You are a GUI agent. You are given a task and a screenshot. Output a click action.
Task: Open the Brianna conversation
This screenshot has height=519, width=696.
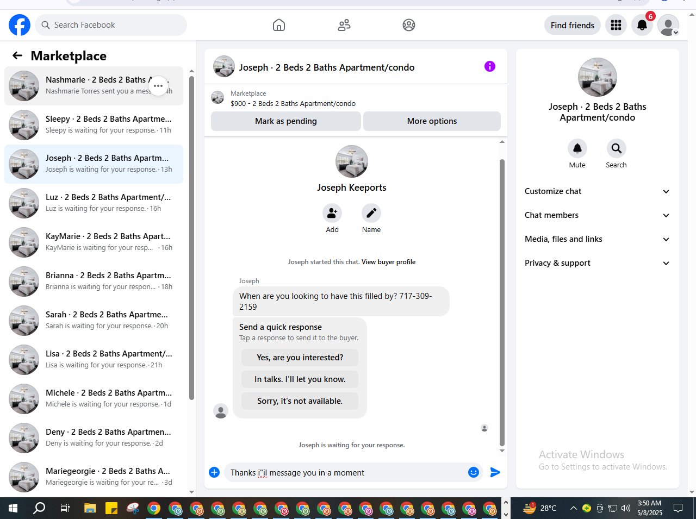[94, 282]
